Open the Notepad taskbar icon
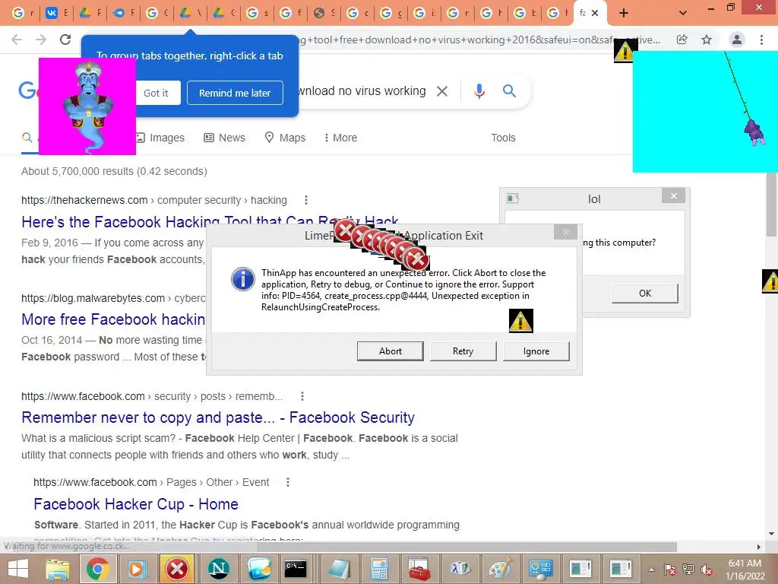The image size is (778, 584). tap(339, 569)
